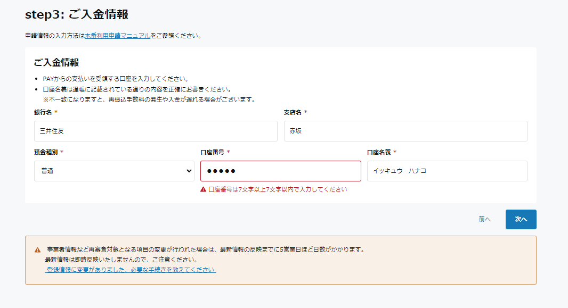Click the 支店名 field containing 赤坂
The width and height of the screenshot is (568, 308).
[x=405, y=131]
